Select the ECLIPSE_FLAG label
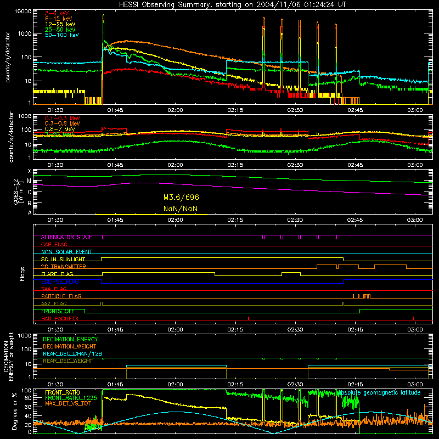Image resolution: width=439 pixels, height=439 pixels. (x=60, y=282)
